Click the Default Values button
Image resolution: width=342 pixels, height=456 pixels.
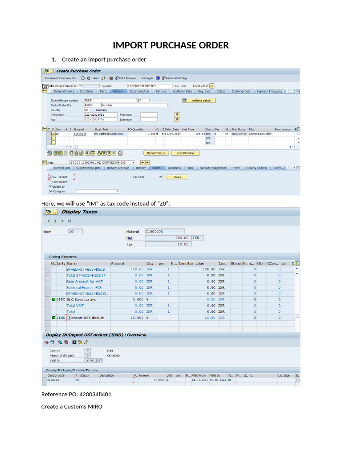[x=156, y=153]
